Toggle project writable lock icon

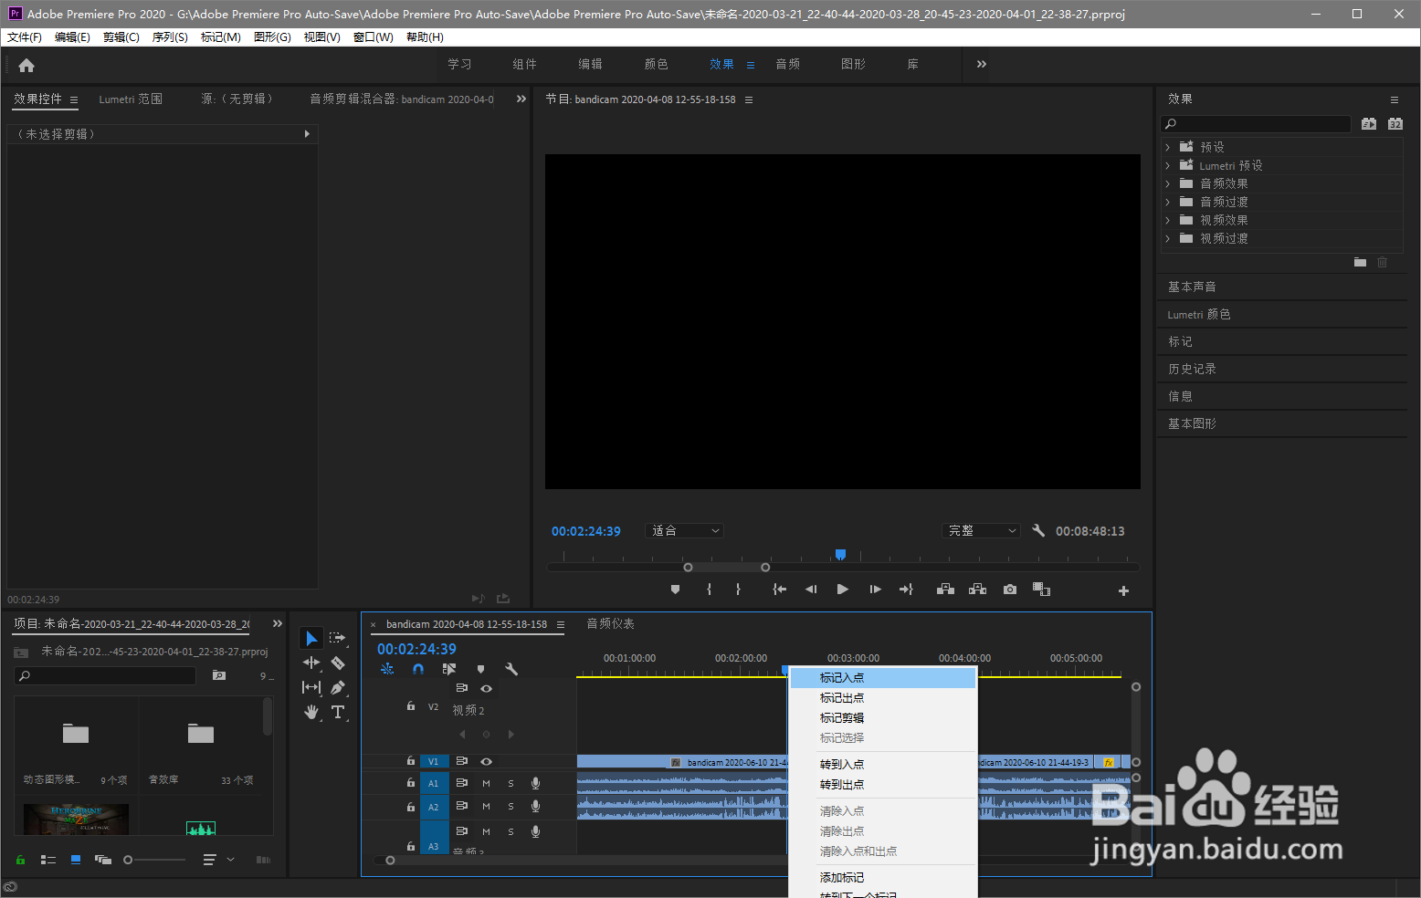(x=20, y=860)
